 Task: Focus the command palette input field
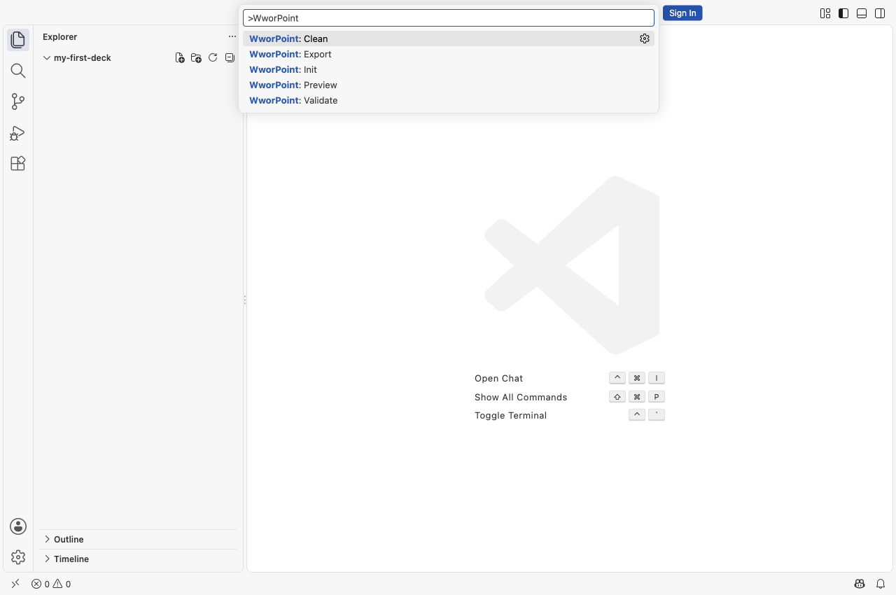[x=448, y=17]
